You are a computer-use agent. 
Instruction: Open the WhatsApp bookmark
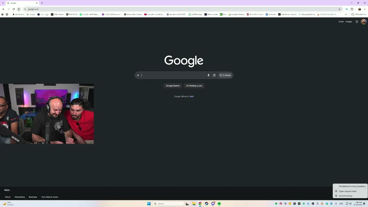[x=195, y=14]
